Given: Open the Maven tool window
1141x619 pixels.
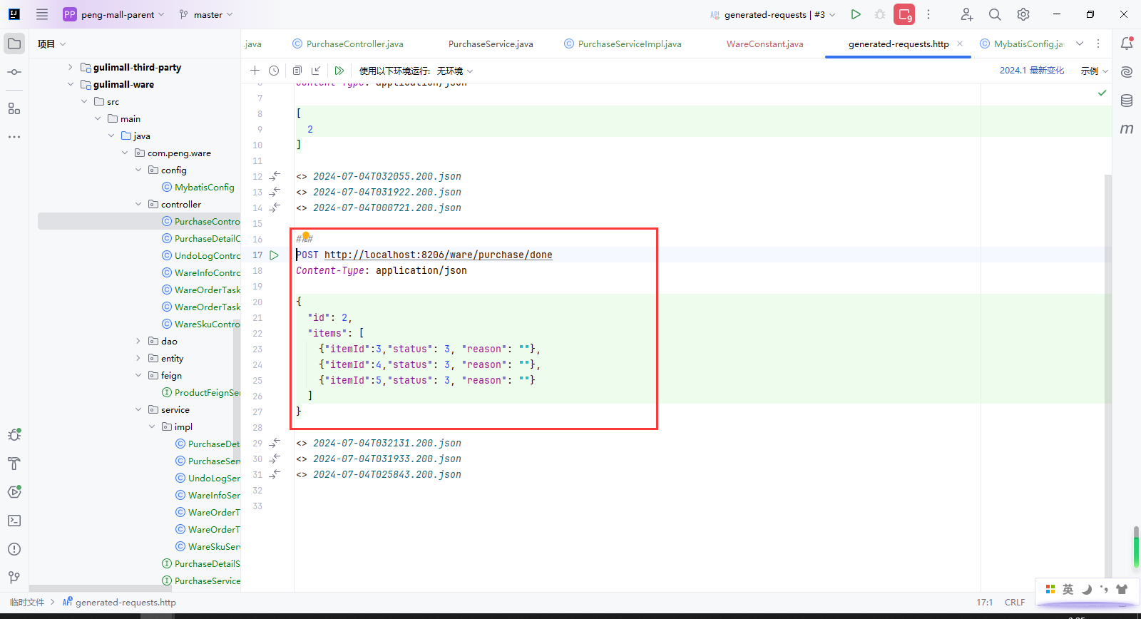Looking at the screenshot, I should [x=1127, y=129].
